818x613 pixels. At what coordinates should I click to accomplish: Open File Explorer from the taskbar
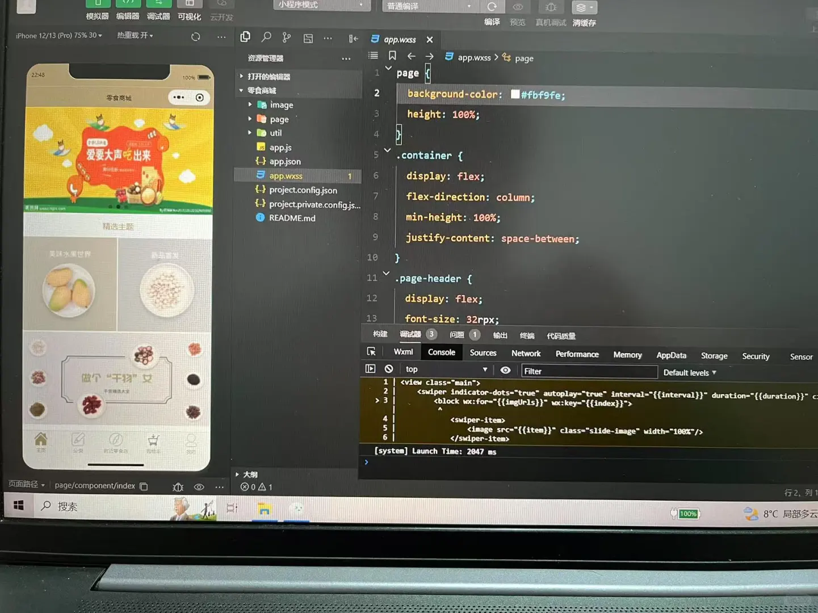point(265,509)
